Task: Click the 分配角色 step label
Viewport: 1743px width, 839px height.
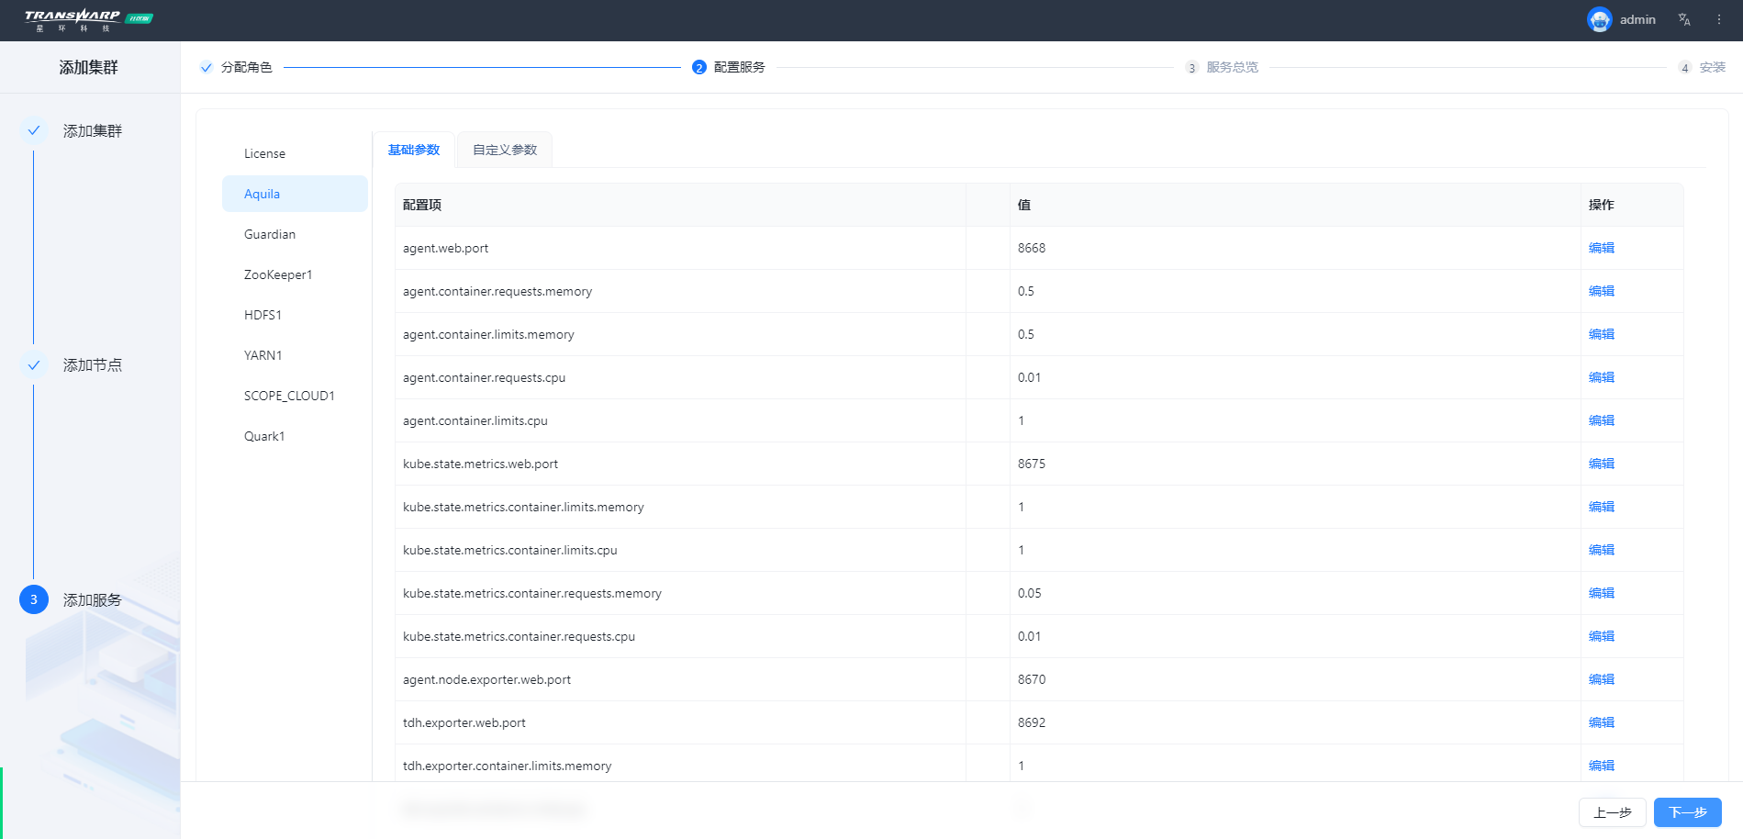Action: pos(247,67)
